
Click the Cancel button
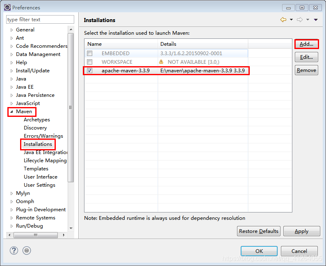[x=299, y=251]
